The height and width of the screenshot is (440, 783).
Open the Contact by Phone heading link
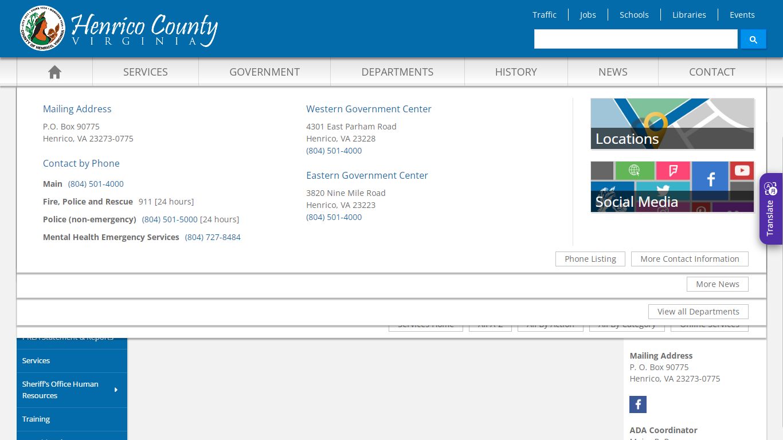81,163
